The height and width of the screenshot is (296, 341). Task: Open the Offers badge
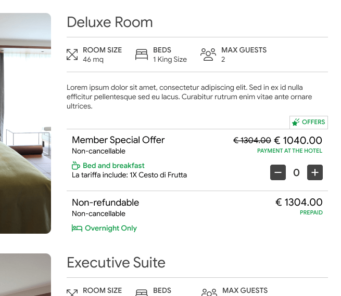(309, 122)
